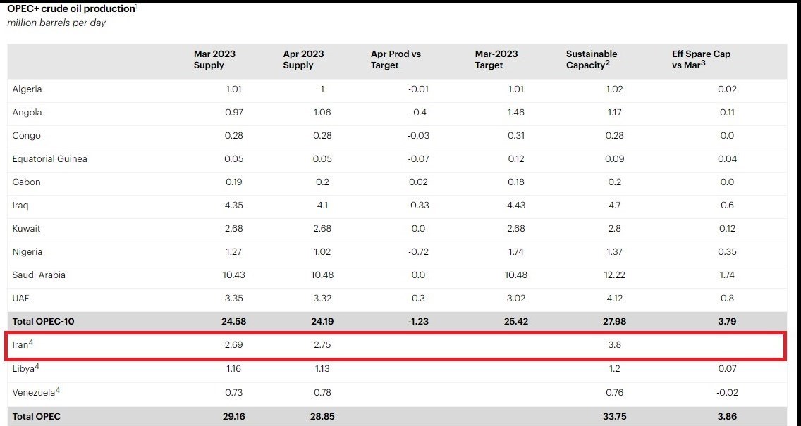Screen dimensions: 801x426
Task: Click the Angola row label
Action: click(27, 113)
